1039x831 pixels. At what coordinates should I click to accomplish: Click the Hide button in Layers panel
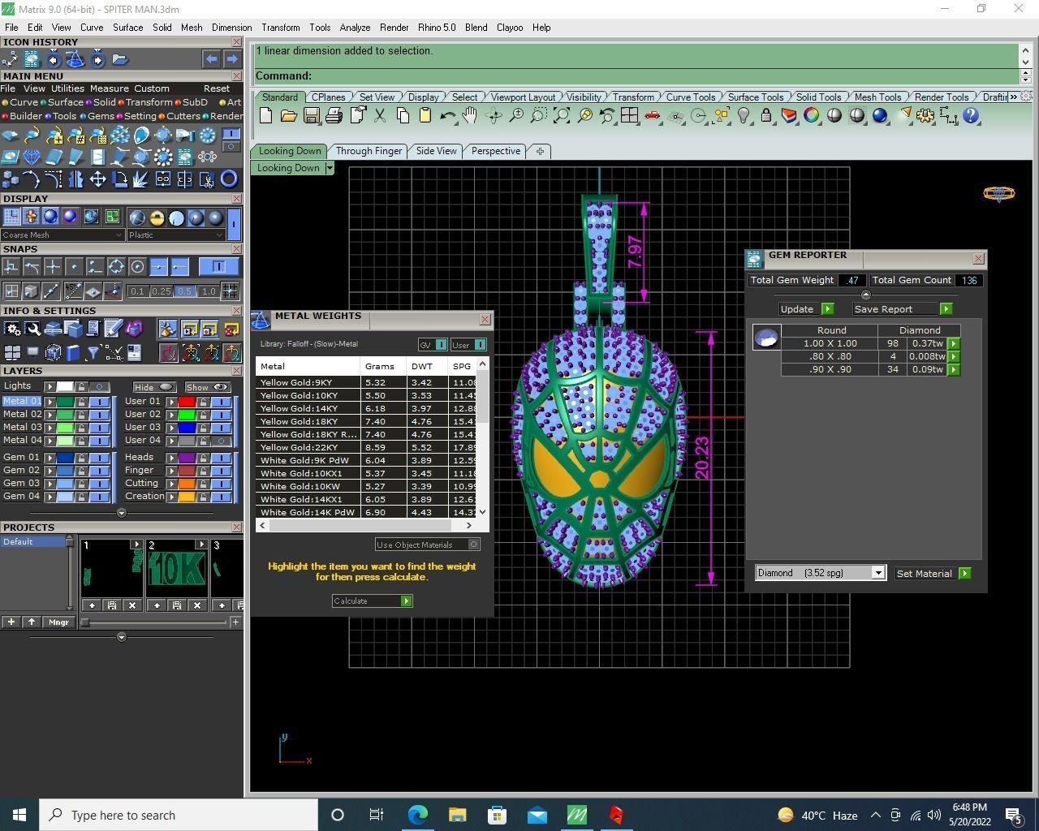tap(154, 387)
